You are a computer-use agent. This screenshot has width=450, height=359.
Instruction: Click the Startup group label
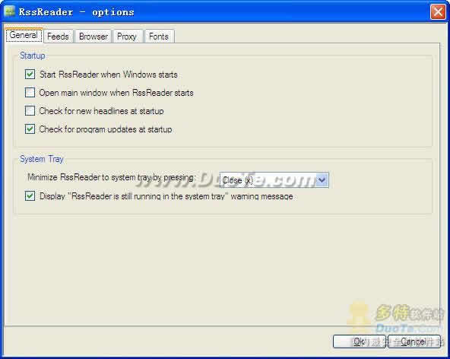(x=33, y=56)
